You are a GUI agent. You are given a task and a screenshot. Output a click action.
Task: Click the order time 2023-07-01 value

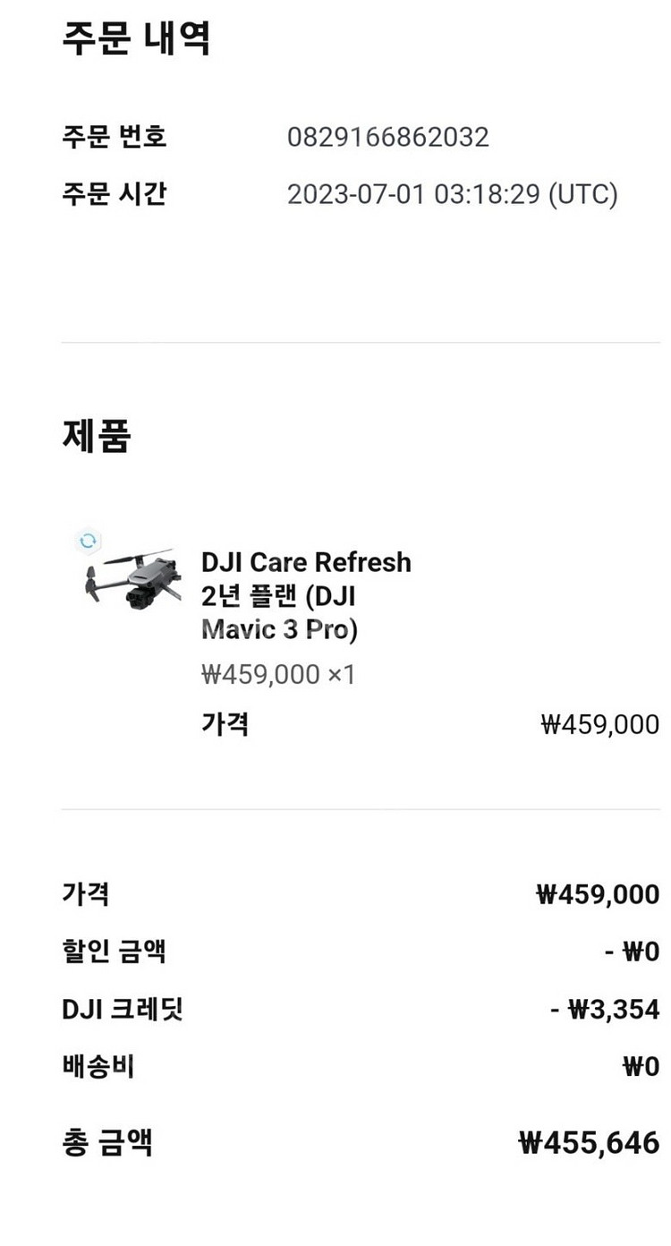pyautogui.click(x=452, y=194)
